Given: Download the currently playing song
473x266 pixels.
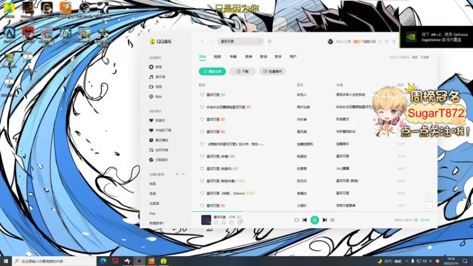Looking at the screenshot, I should tap(223, 223).
